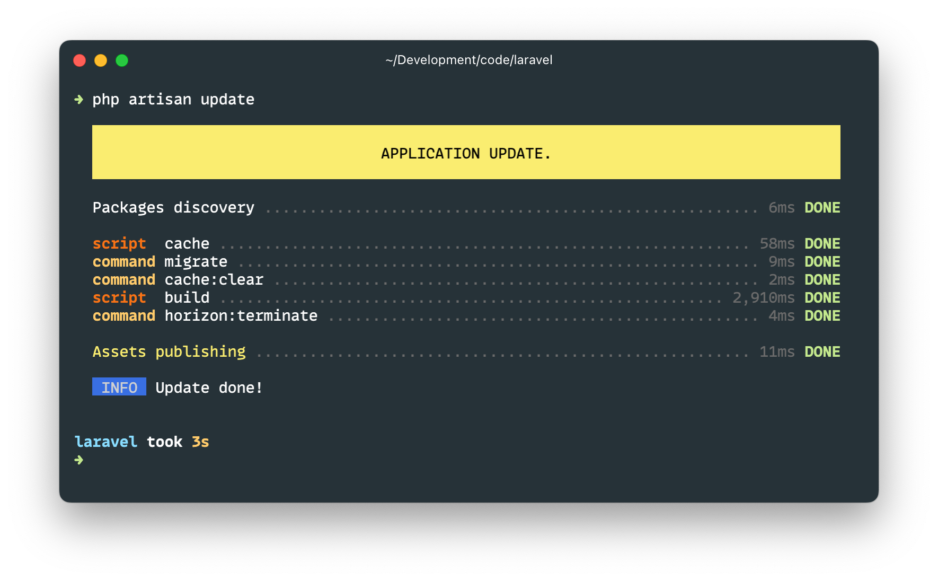Click the php artisan update command text

pyautogui.click(x=174, y=99)
